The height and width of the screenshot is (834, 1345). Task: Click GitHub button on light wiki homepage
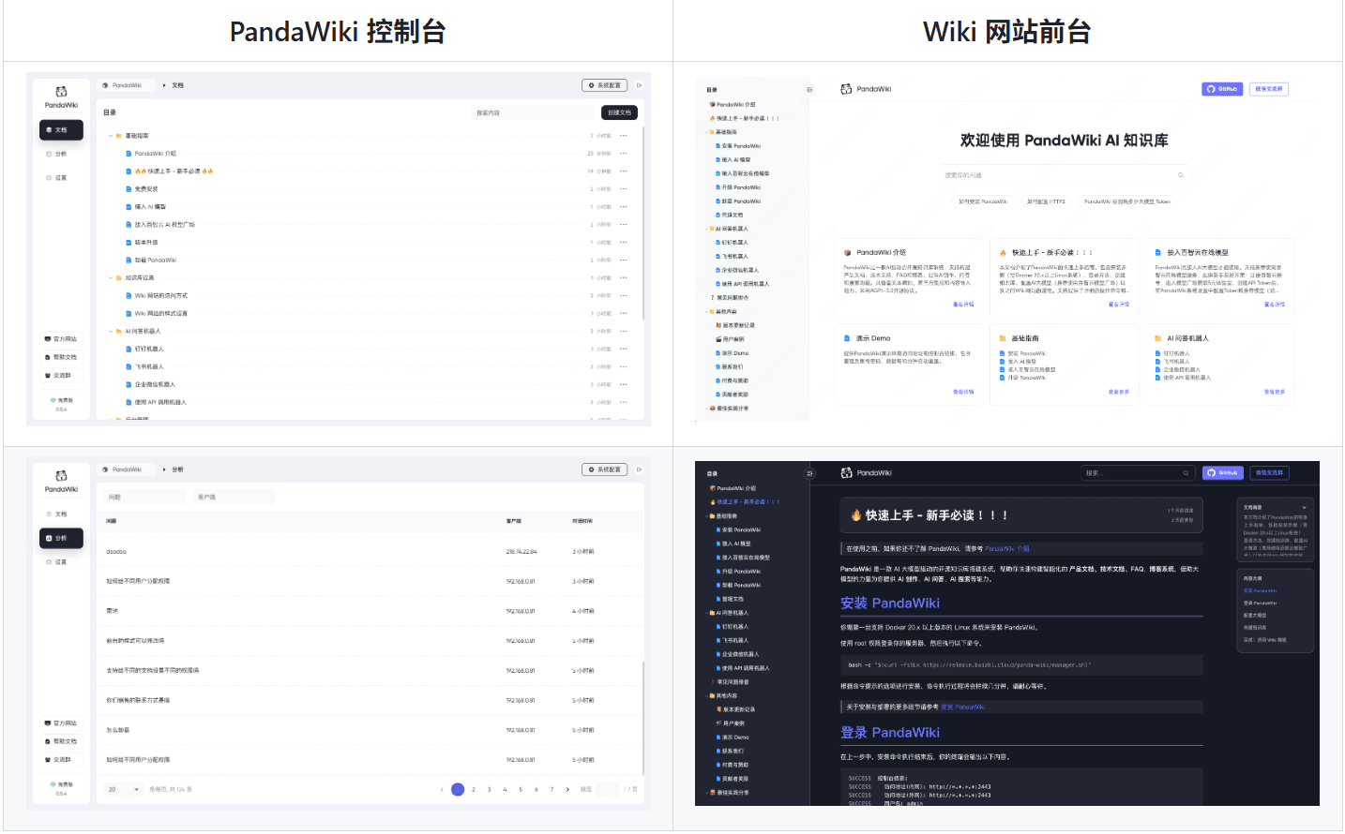click(x=1222, y=89)
